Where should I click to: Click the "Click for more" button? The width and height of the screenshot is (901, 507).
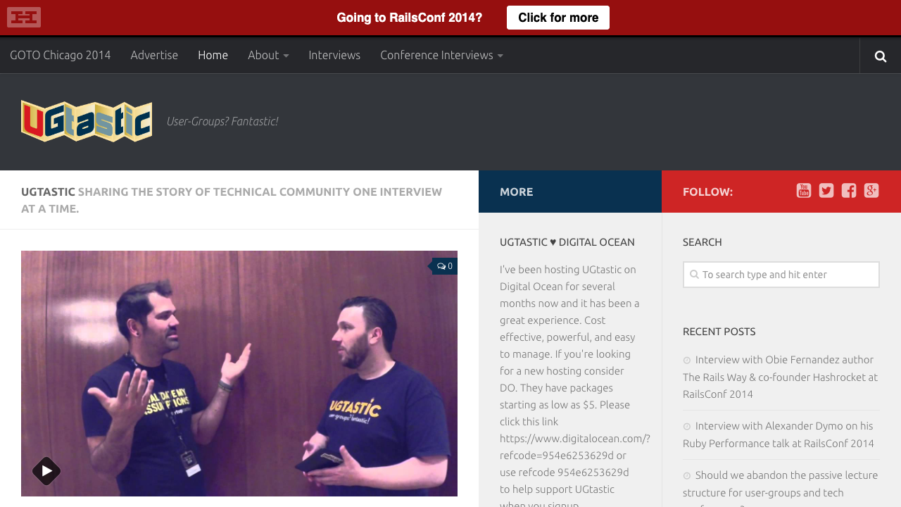[558, 18]
